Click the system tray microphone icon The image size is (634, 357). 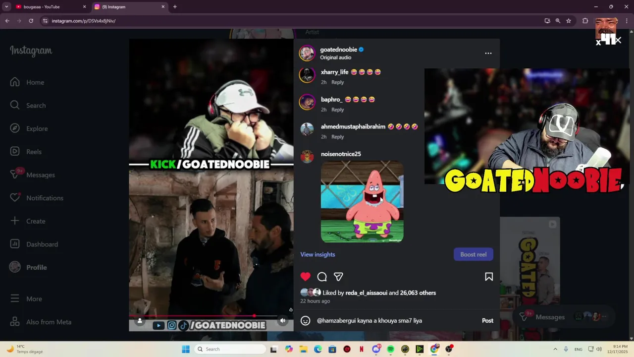[566, 349]
